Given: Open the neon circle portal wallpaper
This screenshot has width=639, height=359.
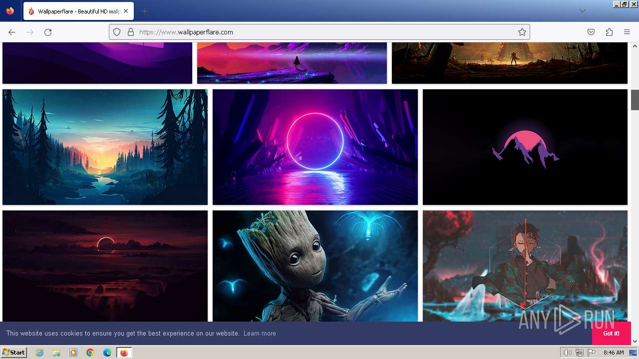Looking at the screenshot, I should 315,147.
